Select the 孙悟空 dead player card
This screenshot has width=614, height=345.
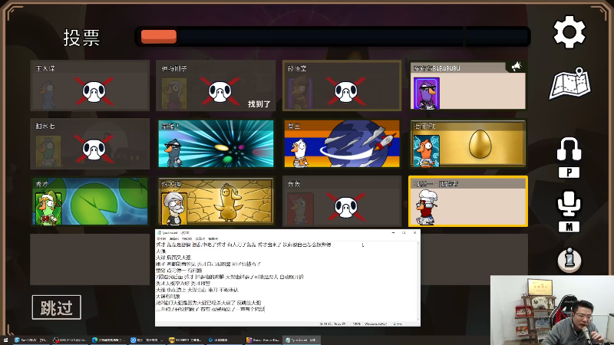(x=342, y=86)
